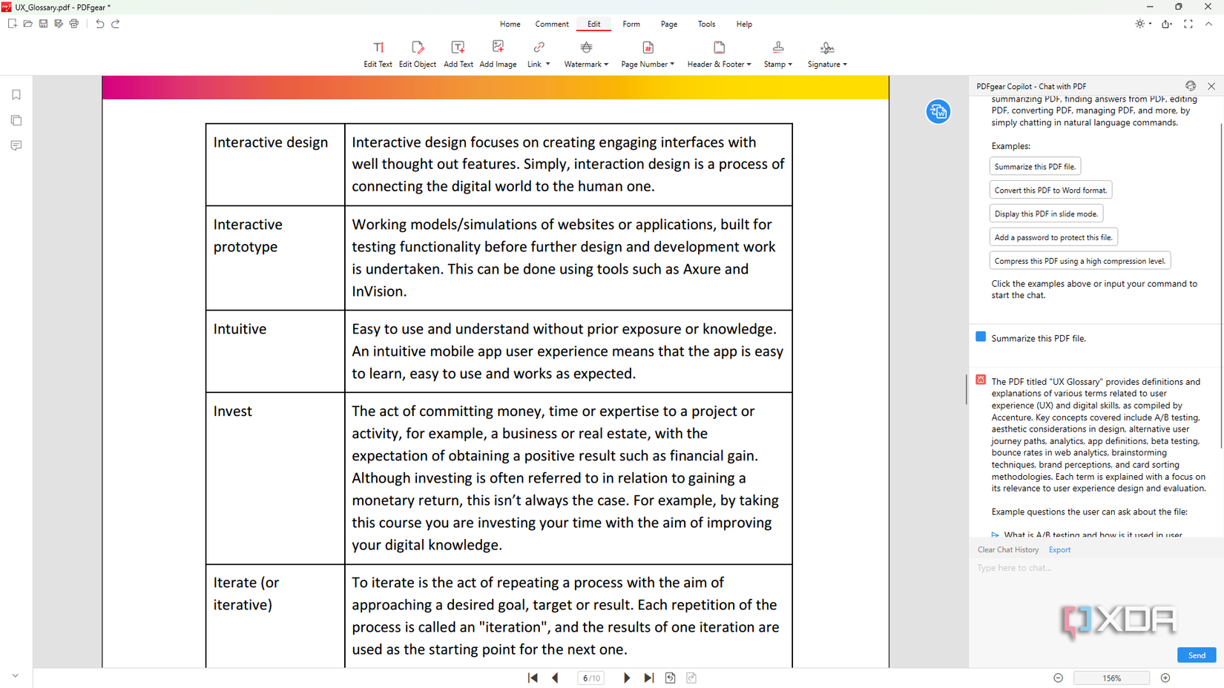Viewport: 1224px width, 688px height.
Task: Save the document with the floppy icon
Action: [43, 24]
